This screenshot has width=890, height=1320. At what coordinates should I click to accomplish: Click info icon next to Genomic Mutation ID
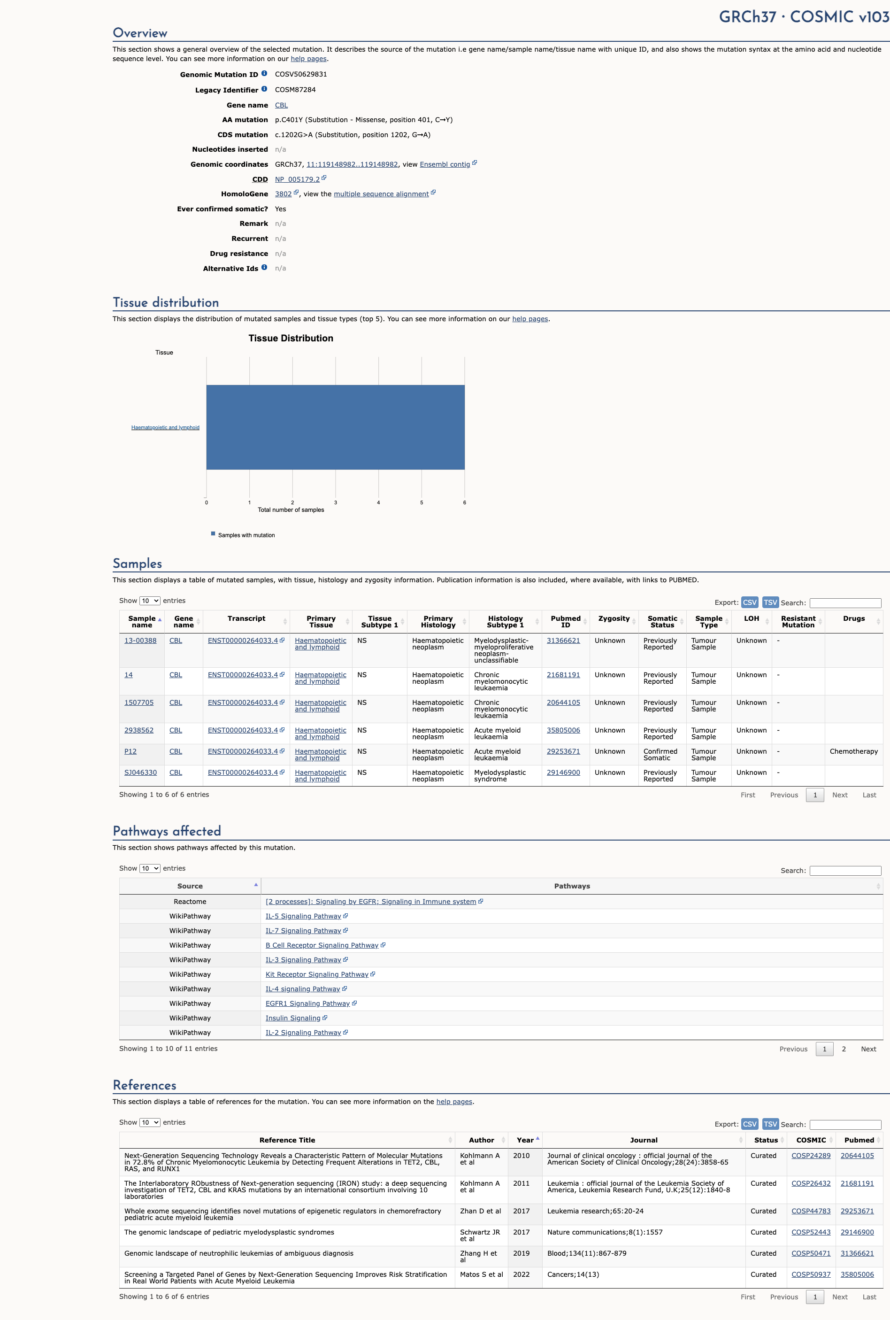[264, 74]
